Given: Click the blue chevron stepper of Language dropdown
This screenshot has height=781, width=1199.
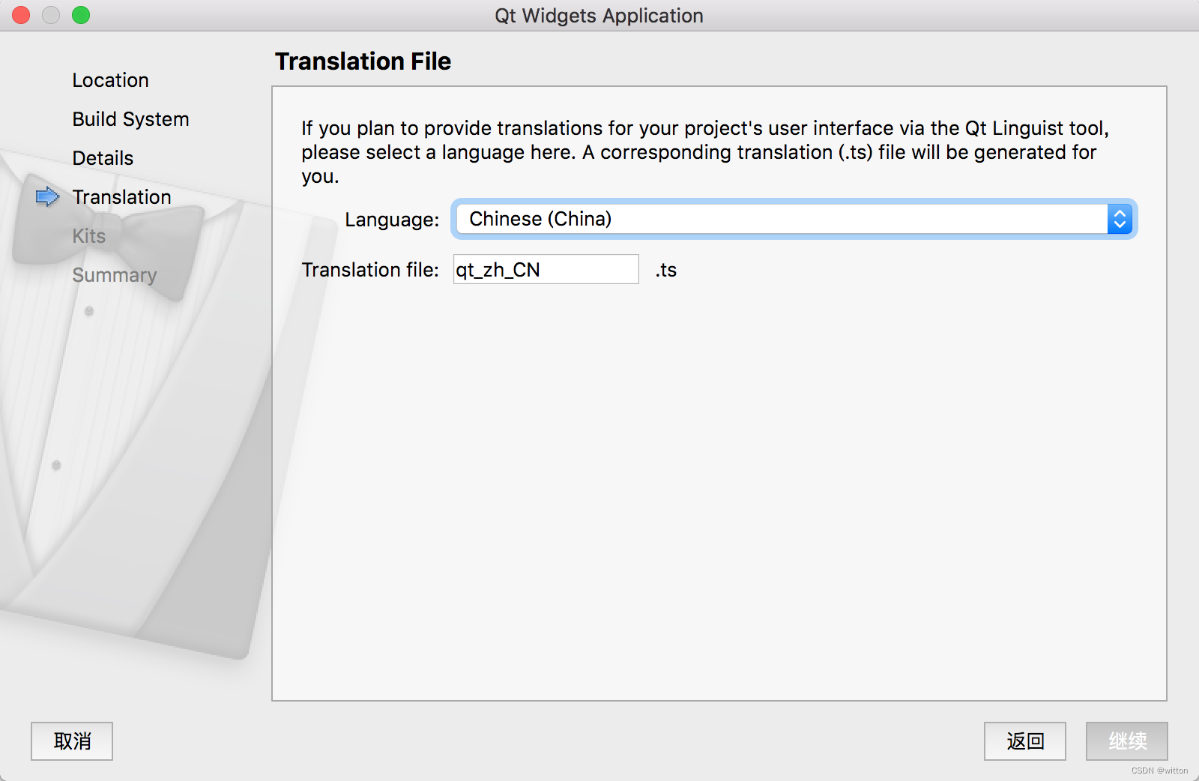Looking at the screenshot, I should 1120,219.
